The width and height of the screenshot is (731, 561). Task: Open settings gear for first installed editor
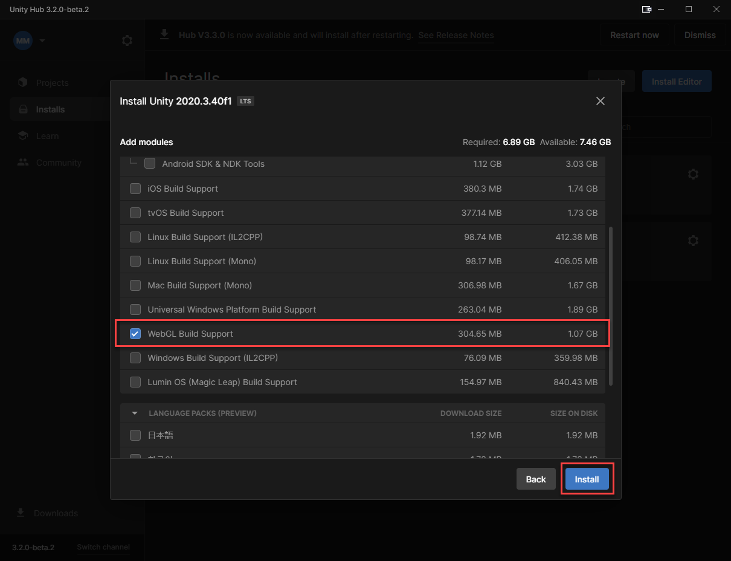[693, 174]
